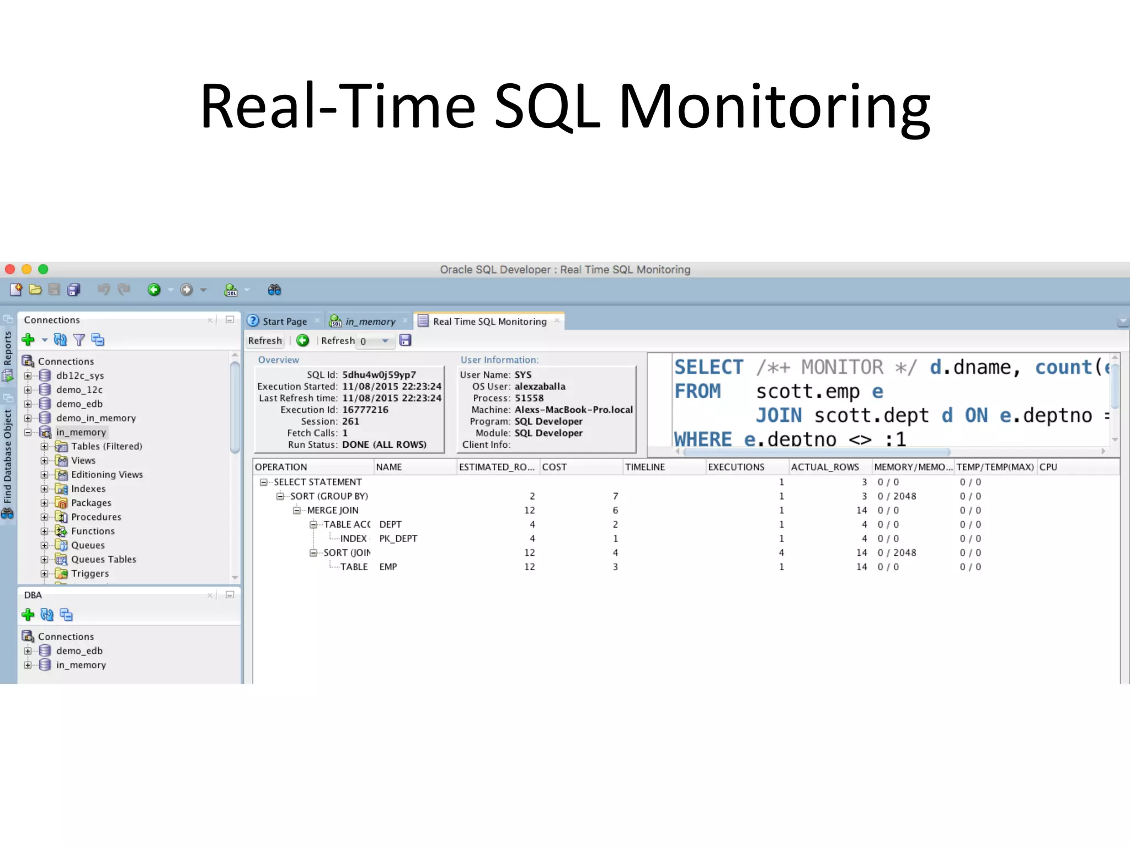Switch to the in_memory worksheet tab
The height and width of the screenshot is (847, 1130).
coord(370,321)
